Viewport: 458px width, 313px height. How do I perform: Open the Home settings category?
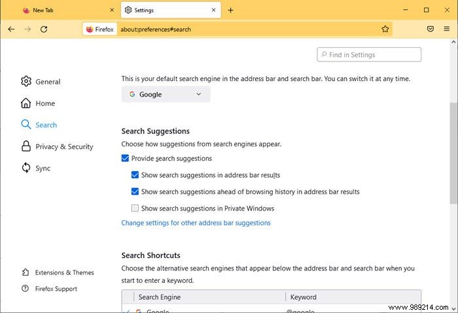click(38, 103)
